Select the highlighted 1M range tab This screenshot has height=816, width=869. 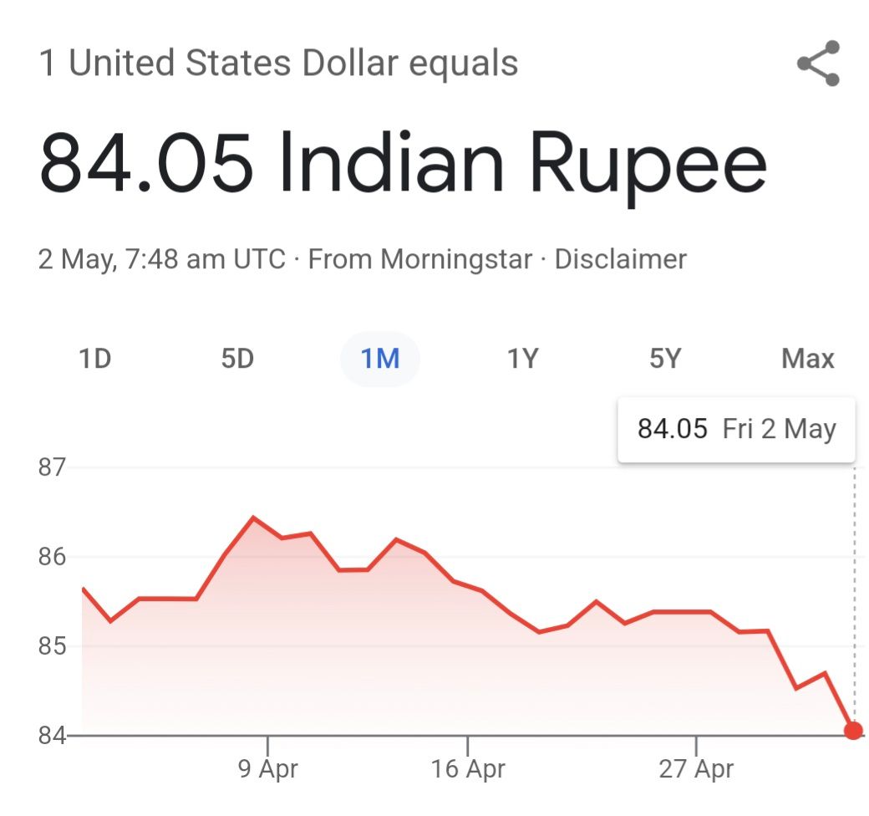coord(380,360)
